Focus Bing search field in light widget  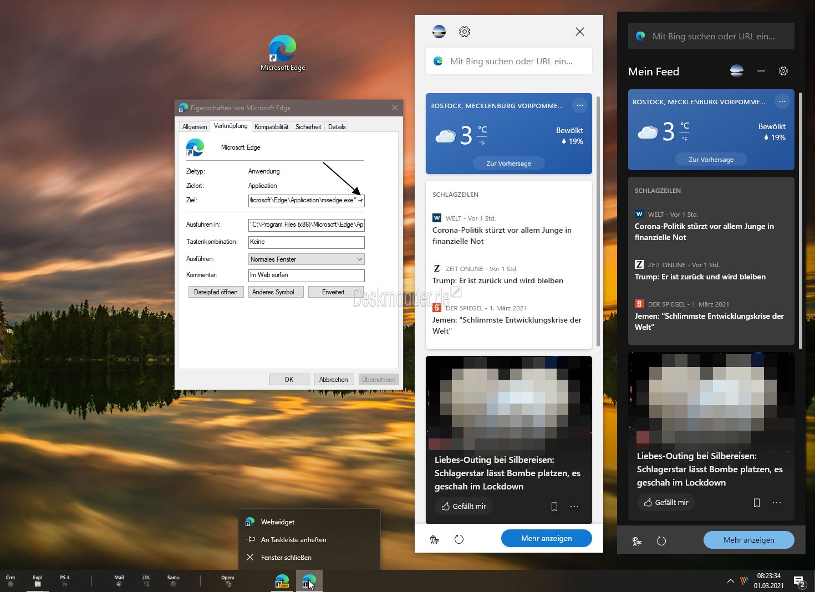(x=509, y=61)
